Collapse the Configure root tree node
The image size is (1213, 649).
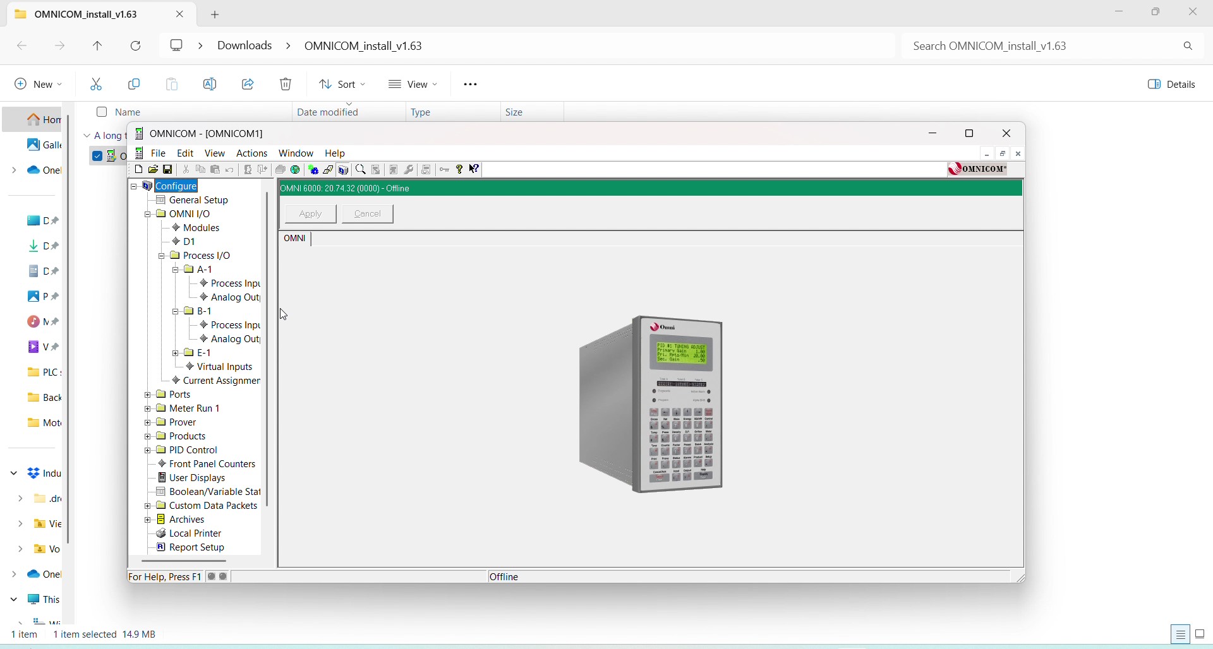click(x=134, y=187)
